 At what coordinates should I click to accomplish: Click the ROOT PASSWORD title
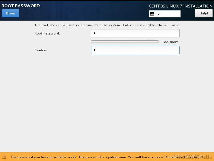point(21,6)
